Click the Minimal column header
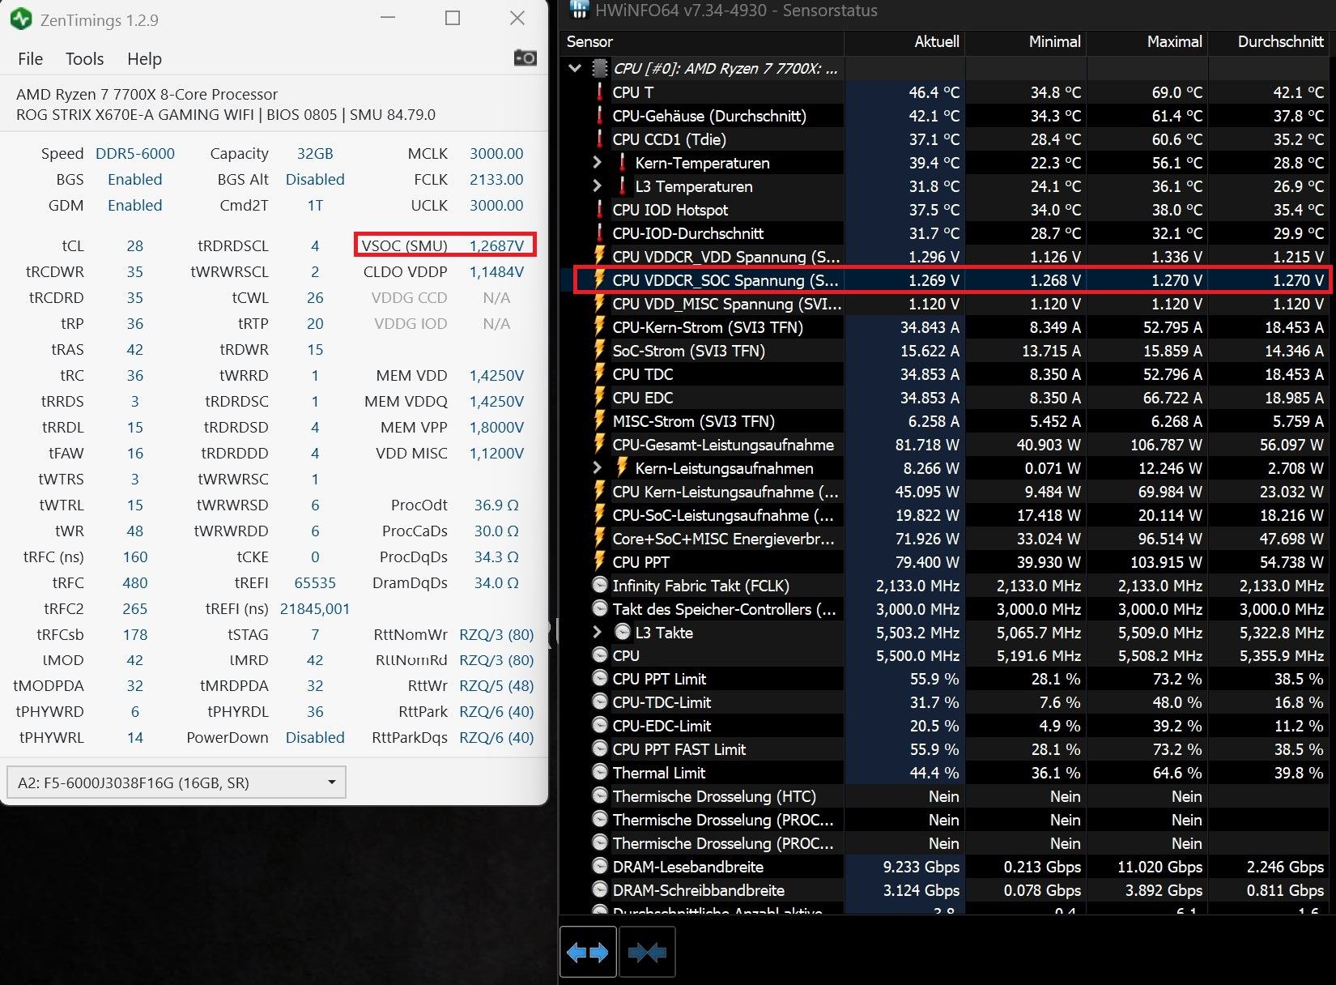This screenshot has width=1336, height=985. (1026, 42)
